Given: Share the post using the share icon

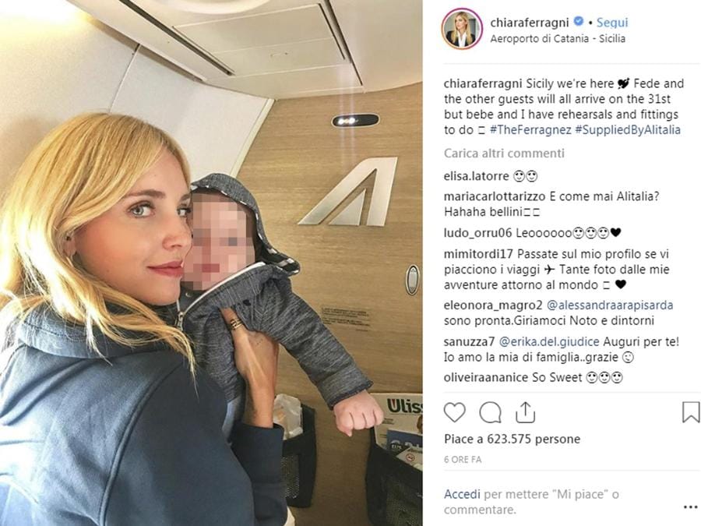Looking at the screenshot, I should (x=525, y=412).
